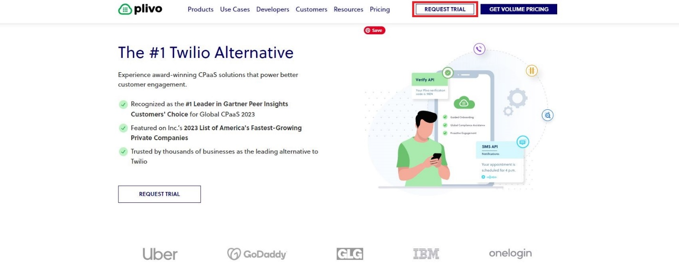Screen dimensions: 679x277
Task: Click the purple phone call icon
Action: 479,48
